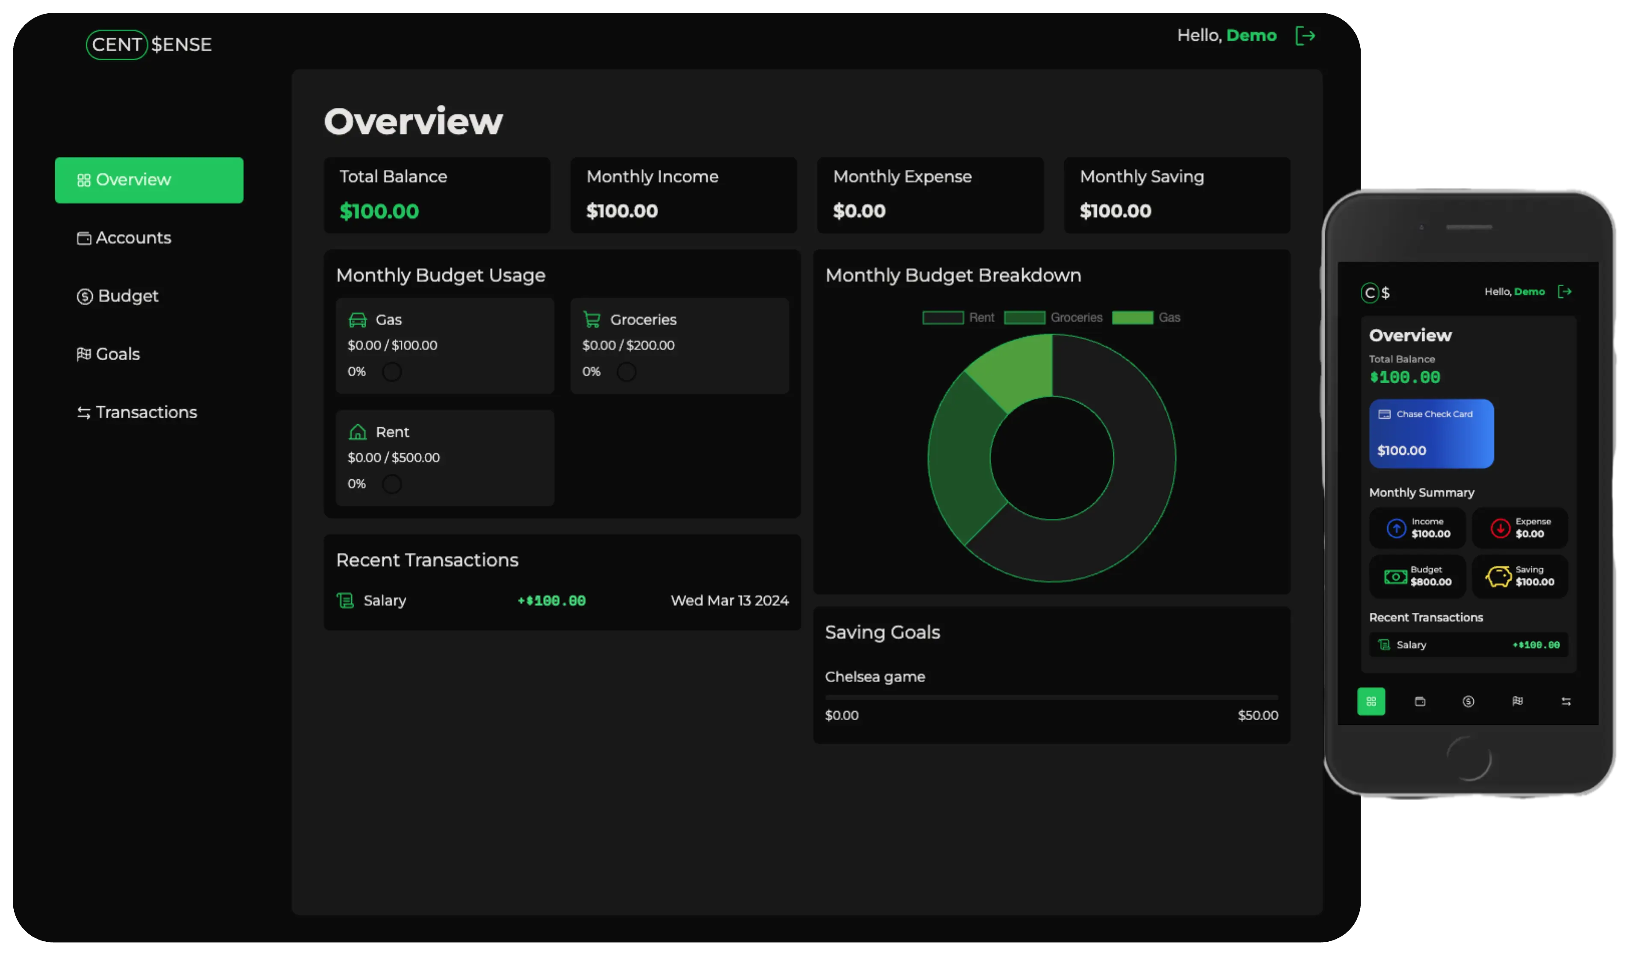Select the Accounts sidebar icon
This screenshot has height=955, width=1640.
(84, 238)
